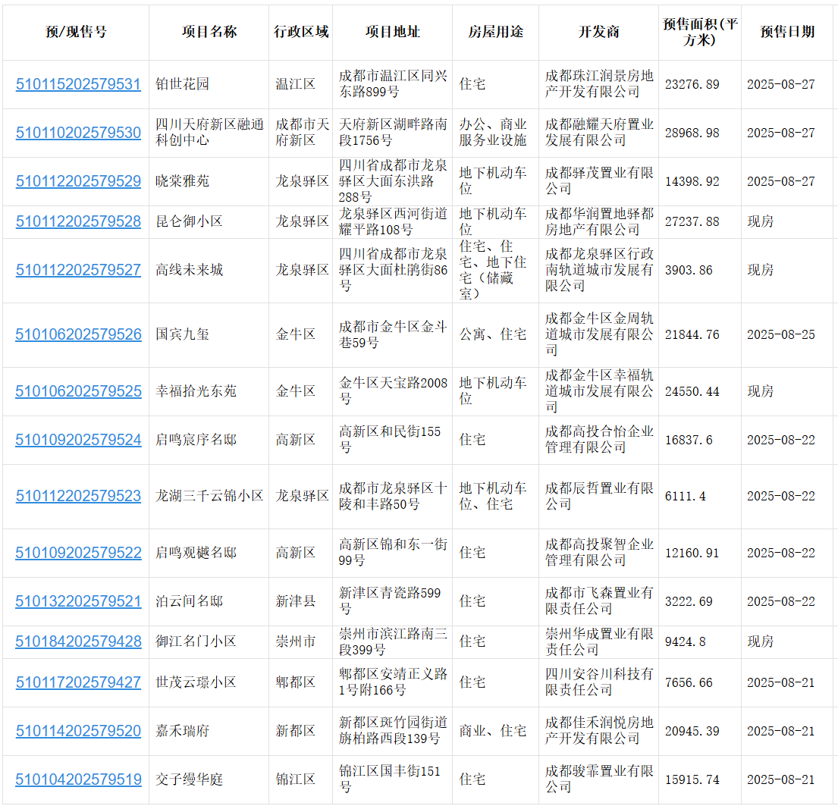Click the 预售面积(平方米) column header
The width and height of the screenshot is (838, 806).
coord(700,32)
